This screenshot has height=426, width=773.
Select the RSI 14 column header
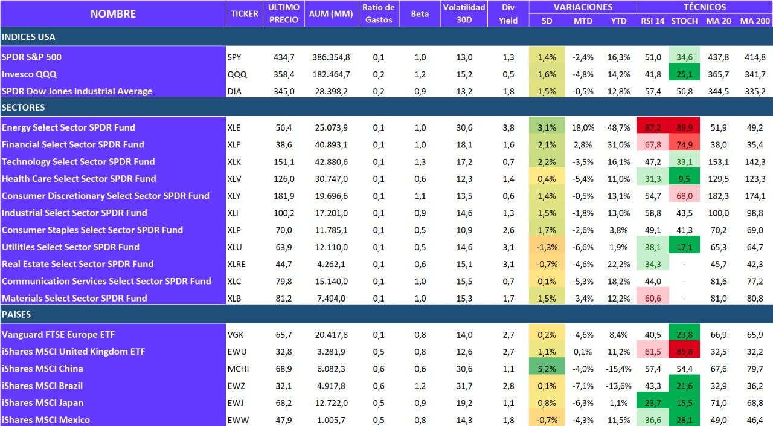(x=653, y=21)
